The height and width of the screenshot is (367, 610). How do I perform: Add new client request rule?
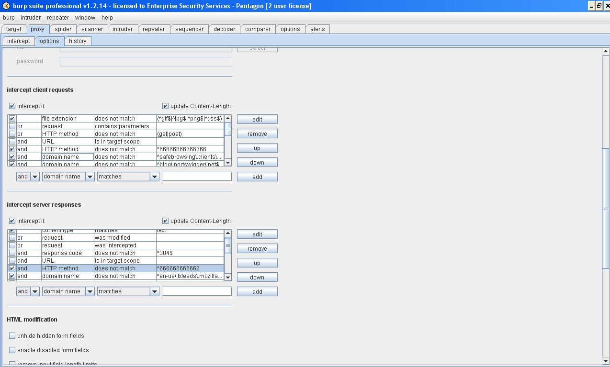click(x=257, y=177)
